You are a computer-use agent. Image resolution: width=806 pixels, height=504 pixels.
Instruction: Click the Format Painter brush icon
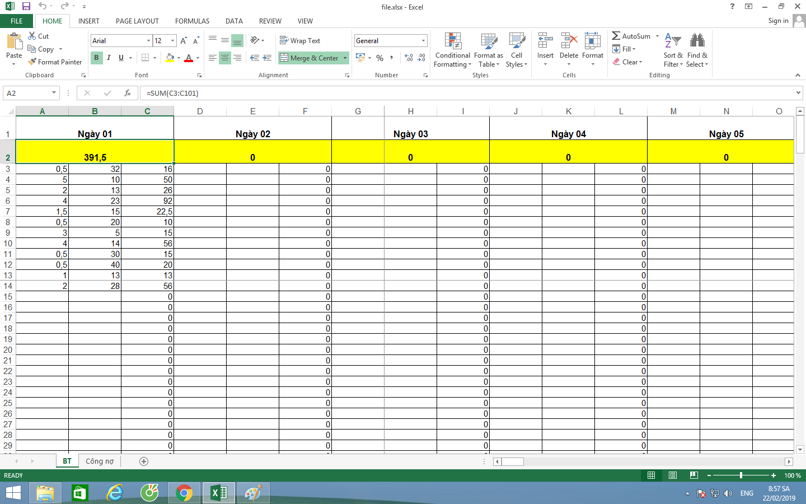(32, 62)
